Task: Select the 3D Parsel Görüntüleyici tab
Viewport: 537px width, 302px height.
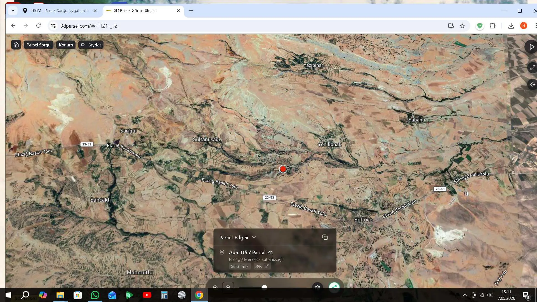Action: click(143, 11)
